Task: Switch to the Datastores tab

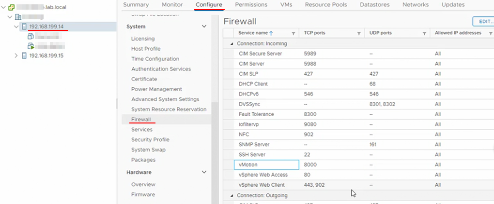Action: click(374, 5)
